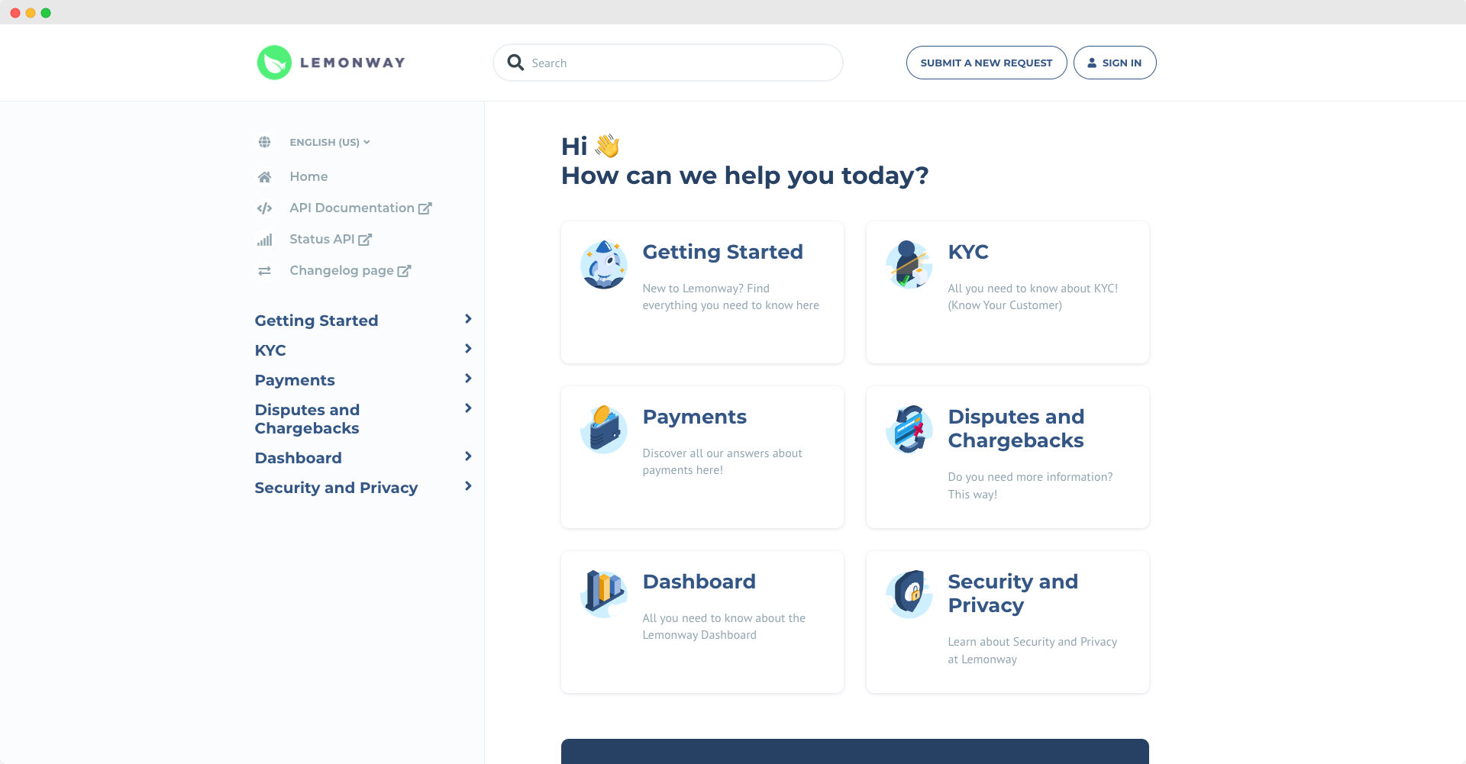Viewport: 1466px width, 764px height.
Task: Click 'All you need to know about KYC!' text
Action: pyautogui.click(x=1032, y=297)
